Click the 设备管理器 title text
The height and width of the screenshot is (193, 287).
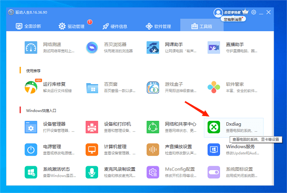[x=54, y=124]
